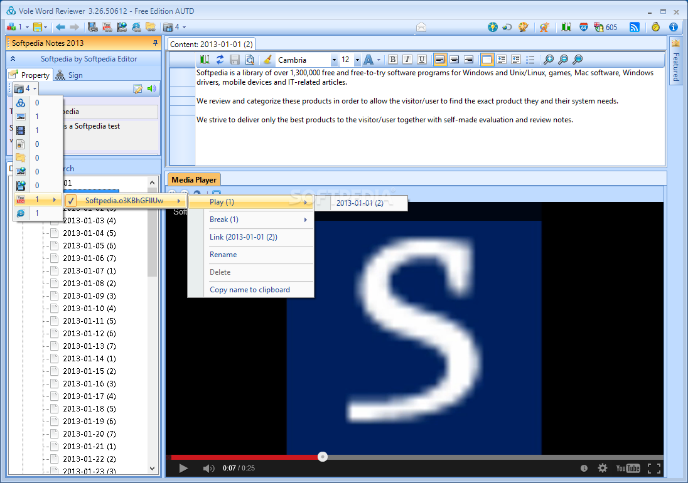Select Play (1) menu entry
This screenshot has height=483, width=688.
pyautogui.click(x=250, y=202)
